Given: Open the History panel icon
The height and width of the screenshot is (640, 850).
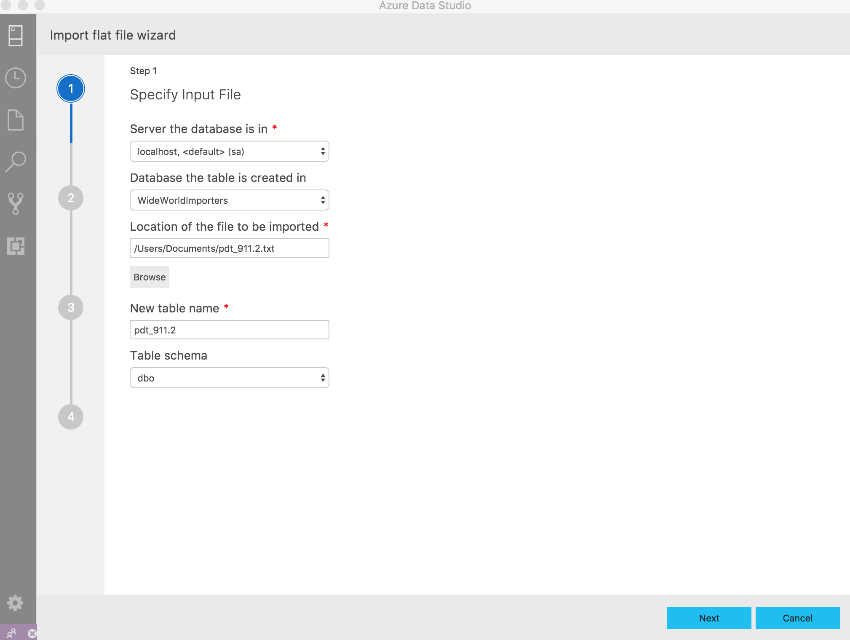Looking at the screenshot, I should (x=16, y=77).
